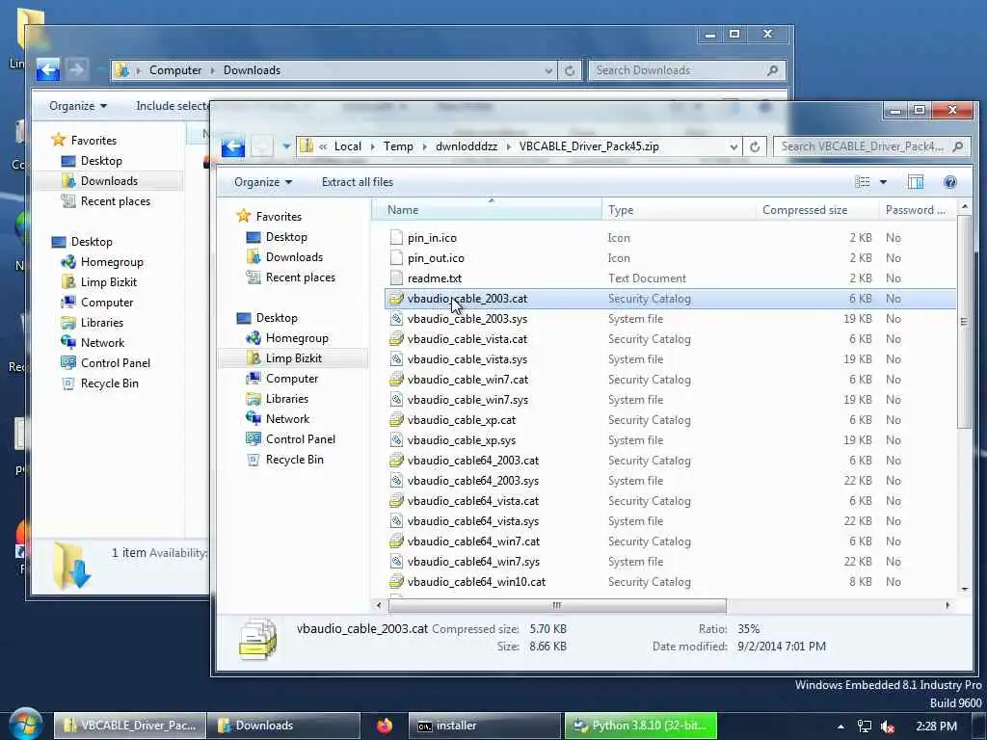The height and width of the screenshot is (740, 987).
Task: Click the horizontal scrollbar of file list
Action: coord(556,605)
